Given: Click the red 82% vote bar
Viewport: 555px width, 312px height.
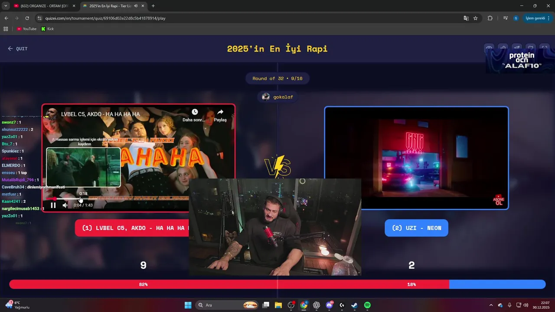Looking at the screenshot, I should (x=229, y=284).
